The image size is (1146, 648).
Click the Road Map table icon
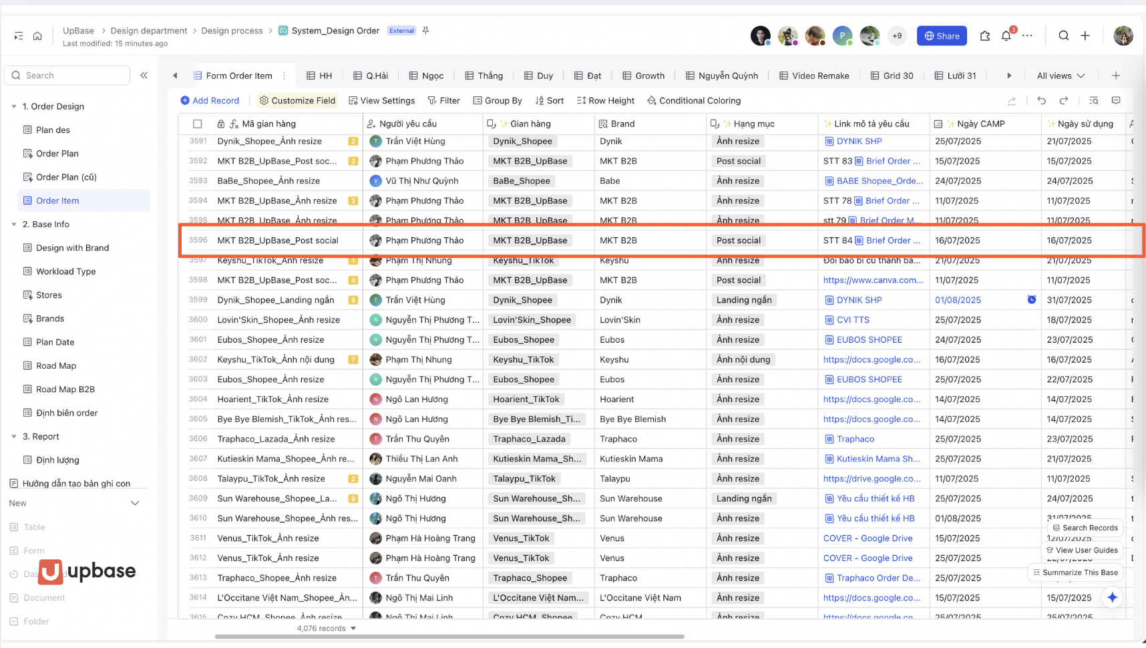[27, 366]
